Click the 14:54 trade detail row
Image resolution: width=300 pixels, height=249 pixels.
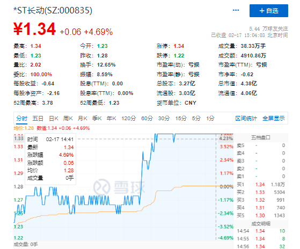(261, 231)
